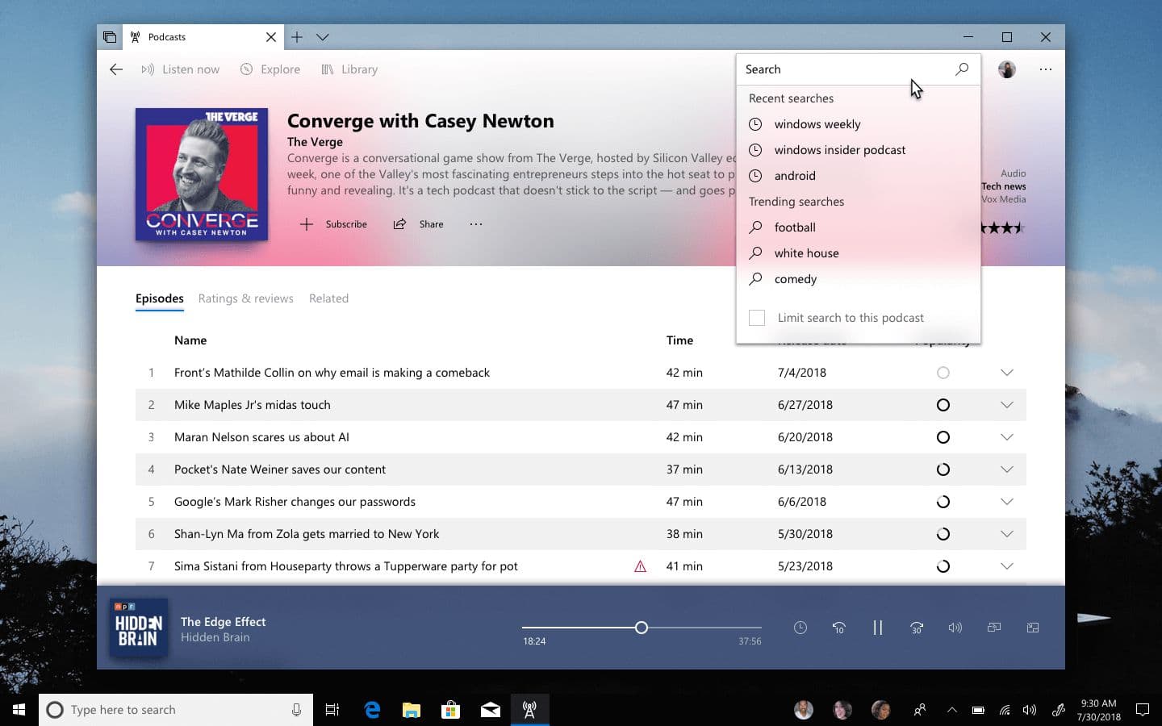The height and width of the screenshot is (726, 1162).
Task: Launch Microsoft Edge from taskbar
Action: coord(372,710)
